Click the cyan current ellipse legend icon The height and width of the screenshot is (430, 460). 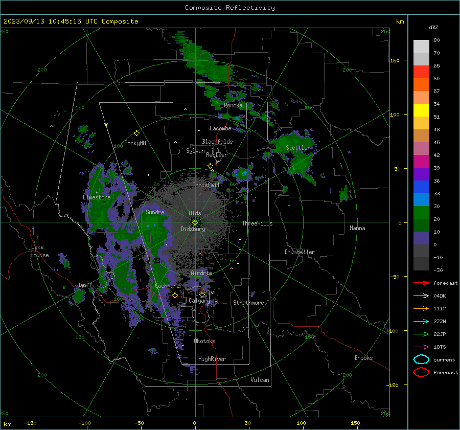pos(421,359)
